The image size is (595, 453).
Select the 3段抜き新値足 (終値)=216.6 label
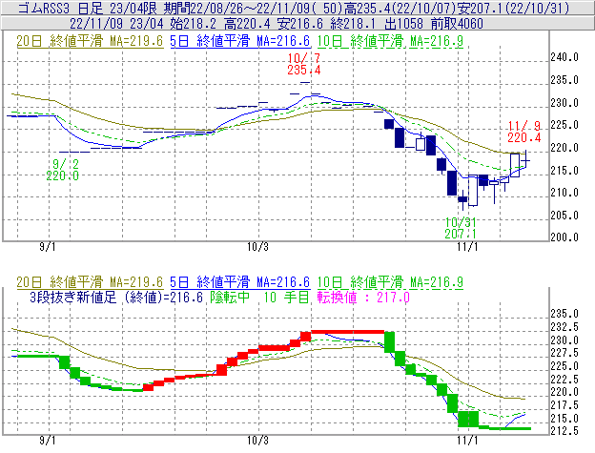[116, 297]
